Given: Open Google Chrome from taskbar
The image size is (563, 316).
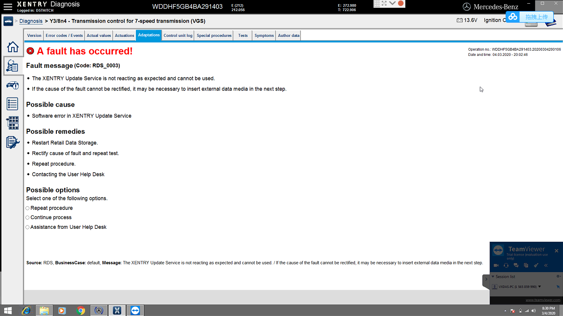Looking at the screenshot, I should tap(81, 310).
